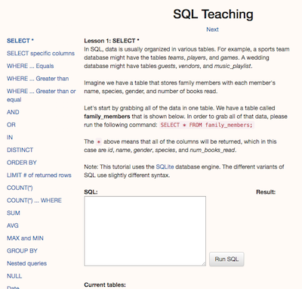
Task: Go to the DISTINCT lesson
Action: tap(20, 150)
